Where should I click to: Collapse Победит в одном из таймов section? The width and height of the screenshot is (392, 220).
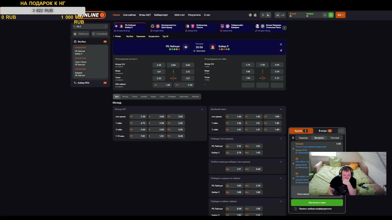click(x=281, y=178)
